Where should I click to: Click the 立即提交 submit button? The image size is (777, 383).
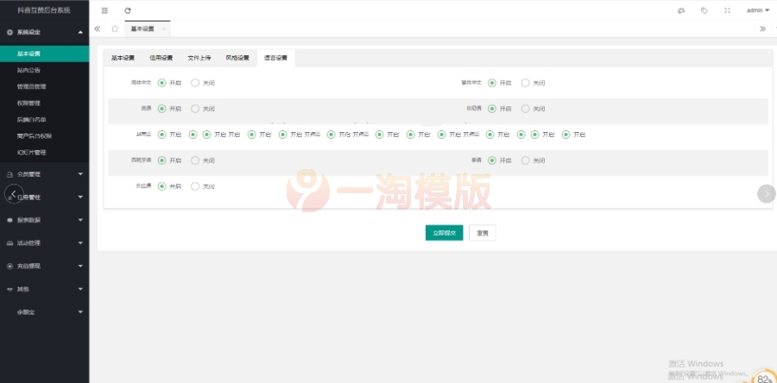click(x=444, y=233)
